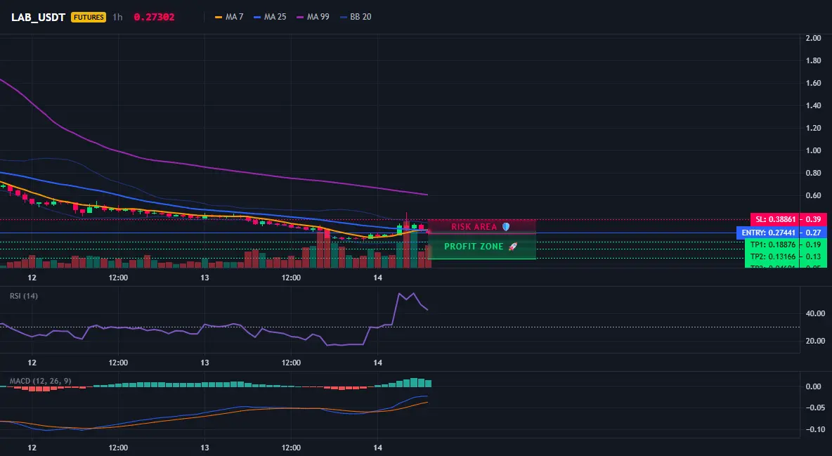Select the 1h timeframe label

point(117,17)
